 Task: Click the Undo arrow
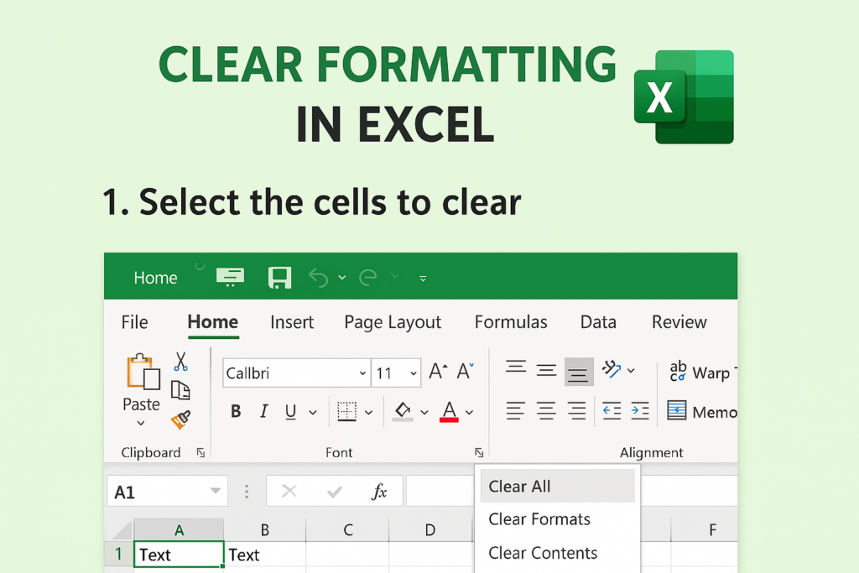(319, 278)
